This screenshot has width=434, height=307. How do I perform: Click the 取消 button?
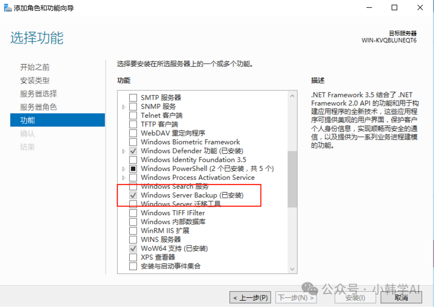pos(401,298)
